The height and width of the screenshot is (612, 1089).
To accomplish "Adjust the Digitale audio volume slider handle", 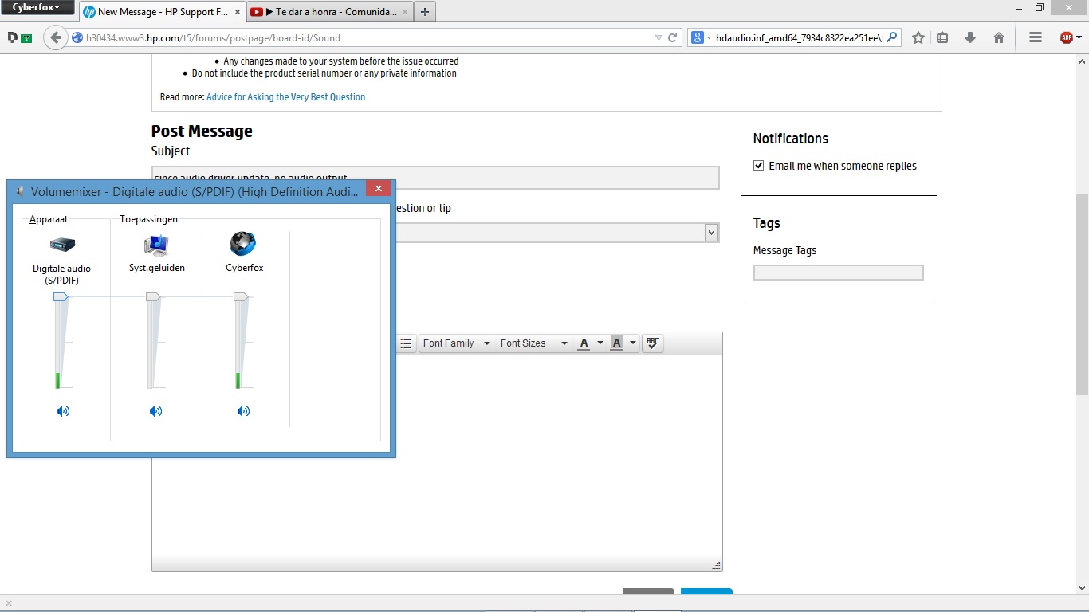I will coord(61,296).
